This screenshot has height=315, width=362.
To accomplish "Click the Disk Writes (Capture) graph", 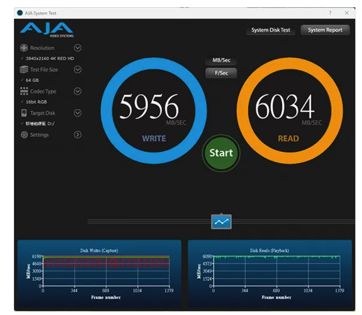I will click(x=99, y=274).
